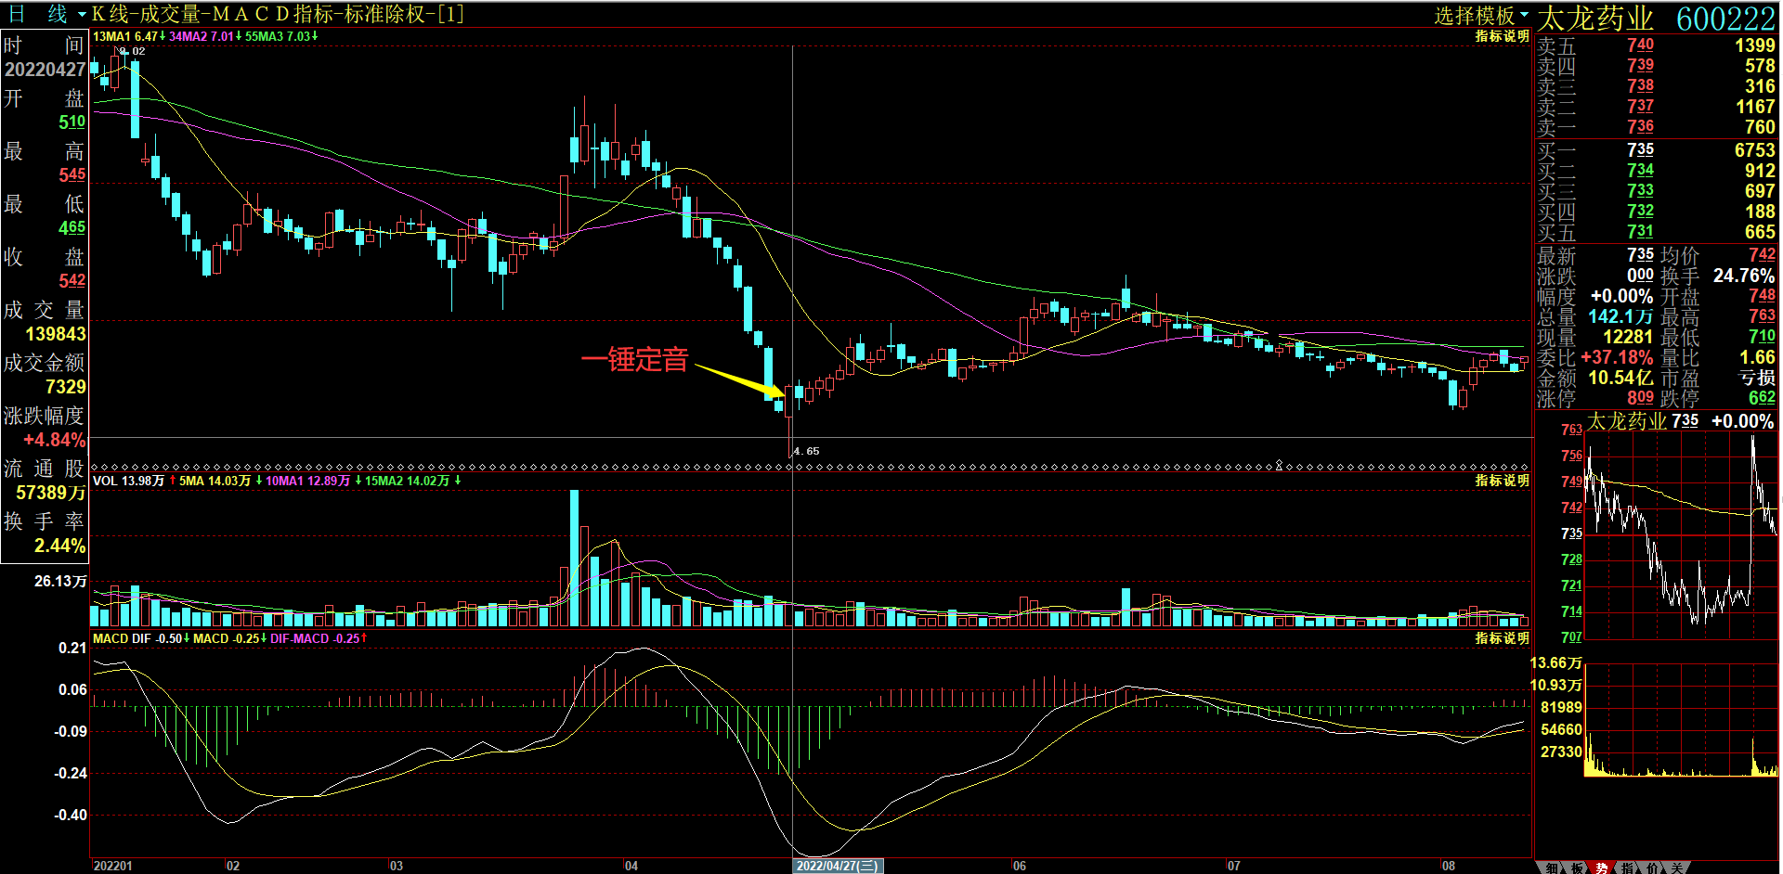The width and height of the screenshot is (1783, 874).
Task: Click the 委比 value +37.18%
Action: (x=1617, y=357)
